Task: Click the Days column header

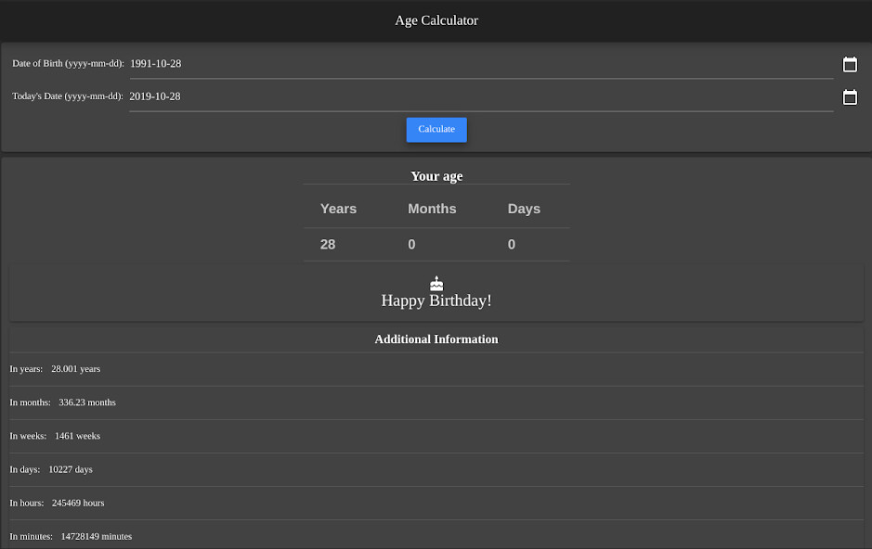Action: point(524,209)
